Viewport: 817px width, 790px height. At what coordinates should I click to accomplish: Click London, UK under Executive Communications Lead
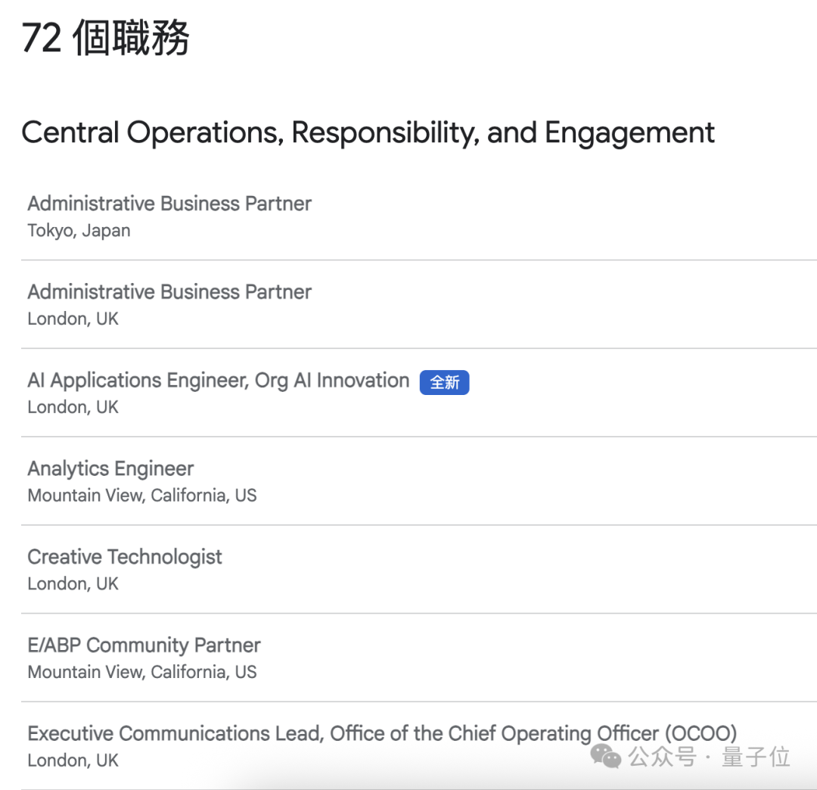coord(73,760)
